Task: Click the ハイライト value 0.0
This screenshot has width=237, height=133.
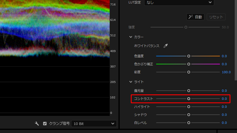Action: [x=224, y=107]
